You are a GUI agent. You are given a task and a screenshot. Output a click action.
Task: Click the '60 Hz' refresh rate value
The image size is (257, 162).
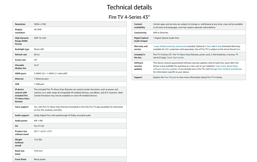pos(37,54)
